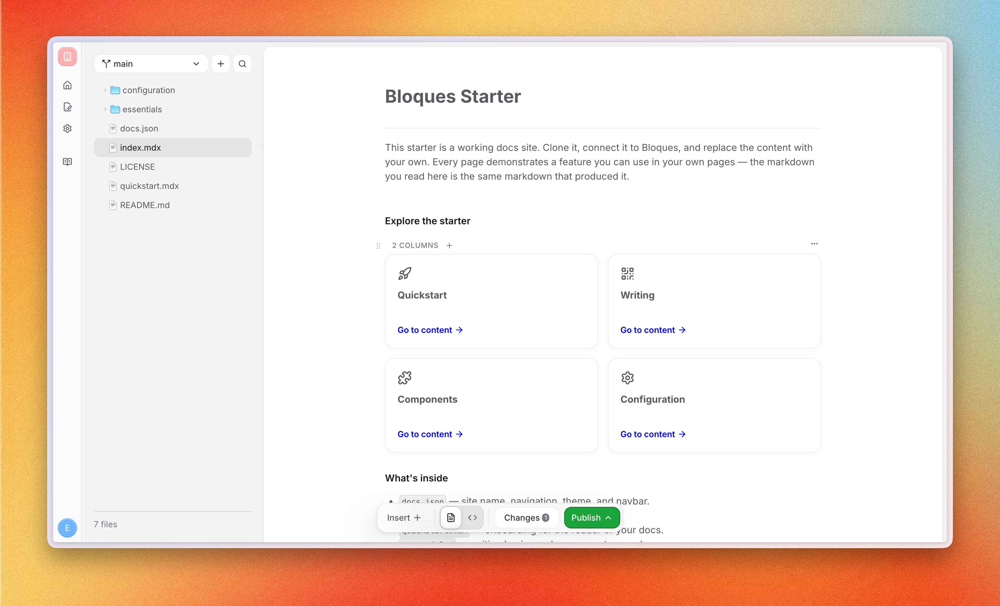Viewport: 1000px width, 606px height.
Task: Open the Changes panel
Action: tap(526, 518)
